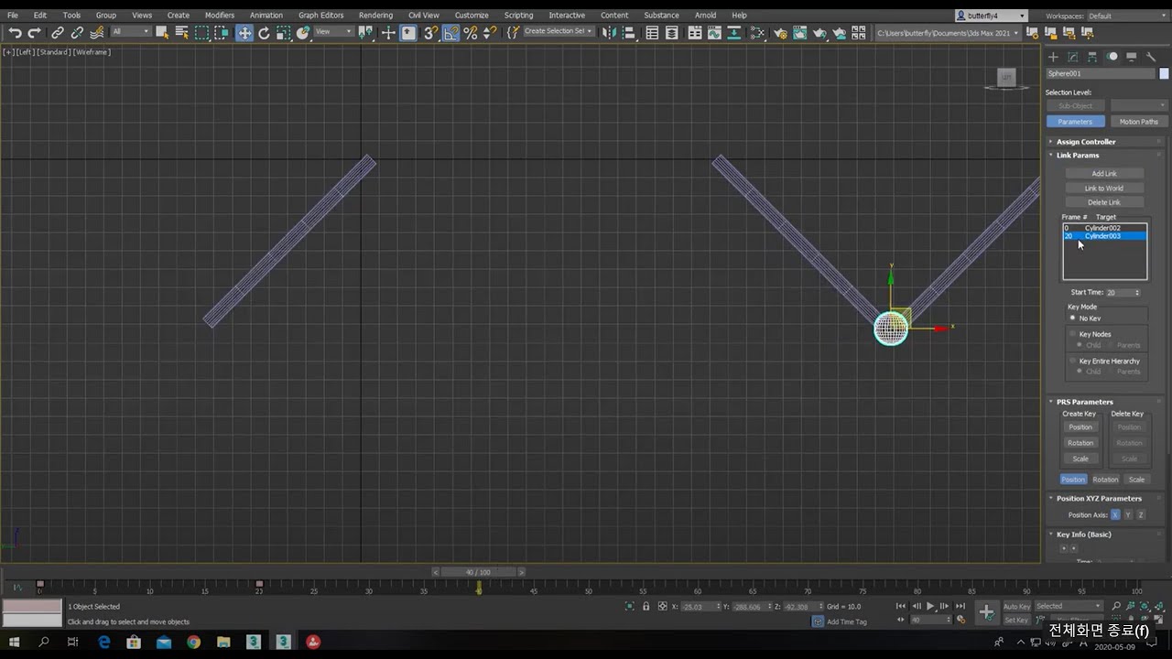Click the Percent Snap toggle icon
The height and width of the screenshot is (659, 1172).
[x=471, y=33]
